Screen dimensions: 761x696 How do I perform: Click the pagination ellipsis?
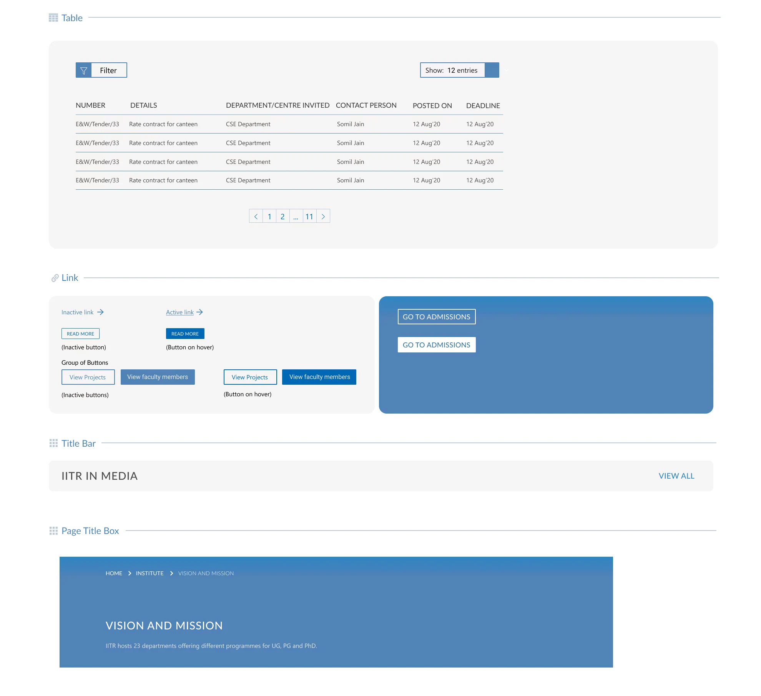[296, 217]
